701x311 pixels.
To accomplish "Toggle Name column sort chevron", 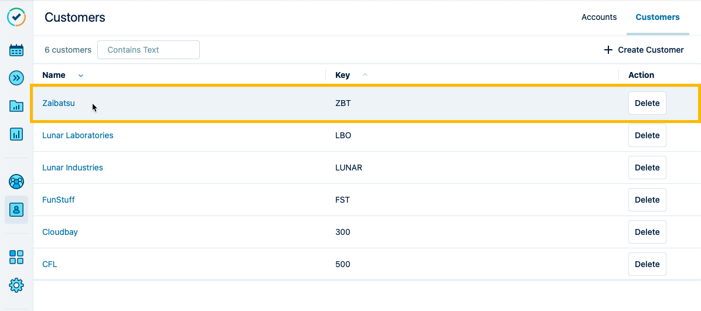I will [x=81, y=75].
